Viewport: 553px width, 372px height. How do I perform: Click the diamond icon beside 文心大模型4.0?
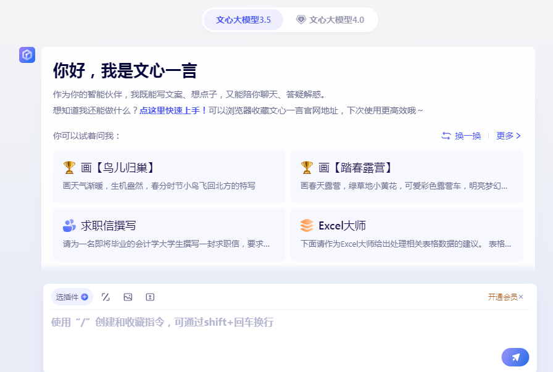[301, 20]
